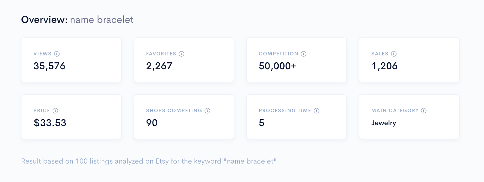Click the Jewelry main category text

384,123
